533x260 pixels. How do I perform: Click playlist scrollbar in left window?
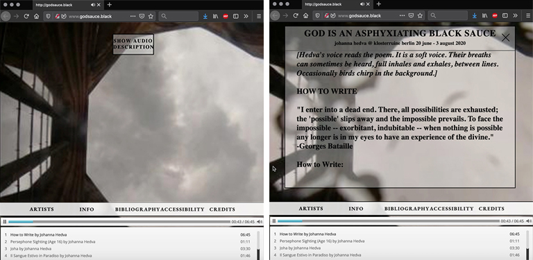[x=257, y=245]
